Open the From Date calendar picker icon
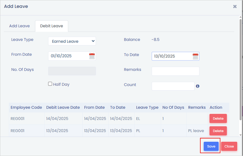Screen dimensions: 243x156 coord(92,56)
